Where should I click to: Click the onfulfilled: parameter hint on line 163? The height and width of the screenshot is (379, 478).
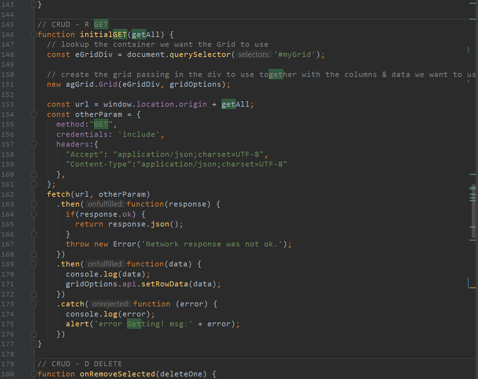click(x=105, y=204)
